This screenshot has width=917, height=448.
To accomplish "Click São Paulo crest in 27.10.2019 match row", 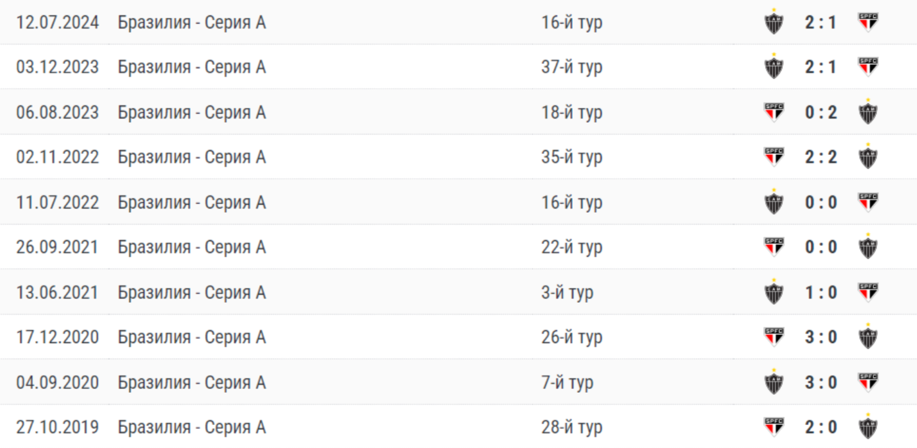I will [x=773, y=427].
